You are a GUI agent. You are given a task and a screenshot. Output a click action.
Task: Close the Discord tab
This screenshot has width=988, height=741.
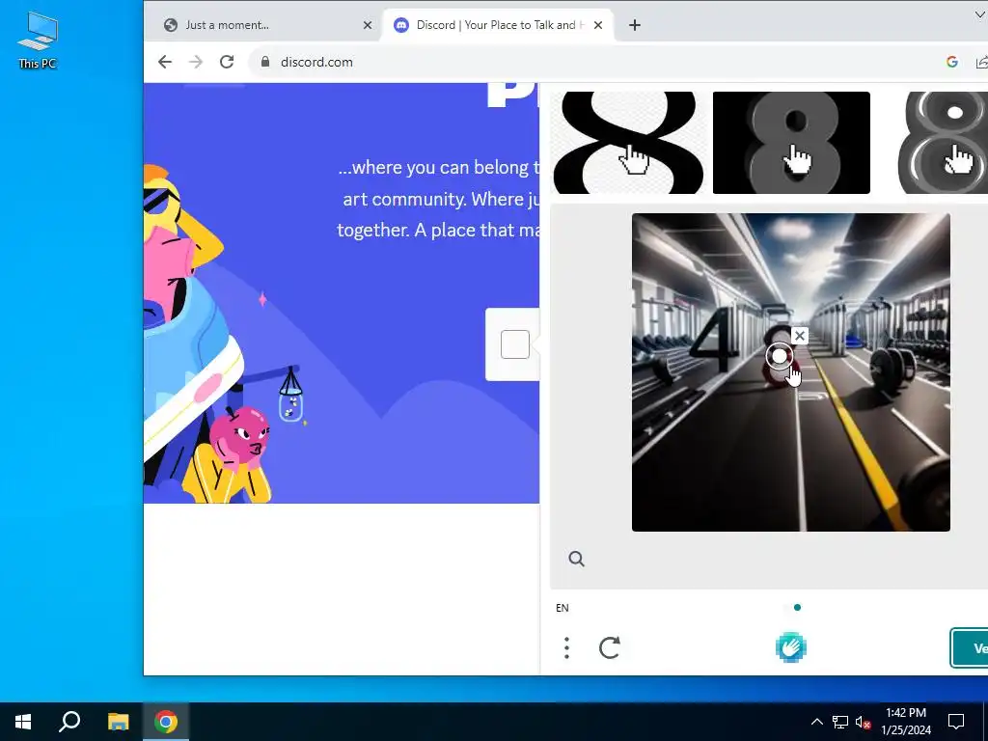tap(598, 25)
